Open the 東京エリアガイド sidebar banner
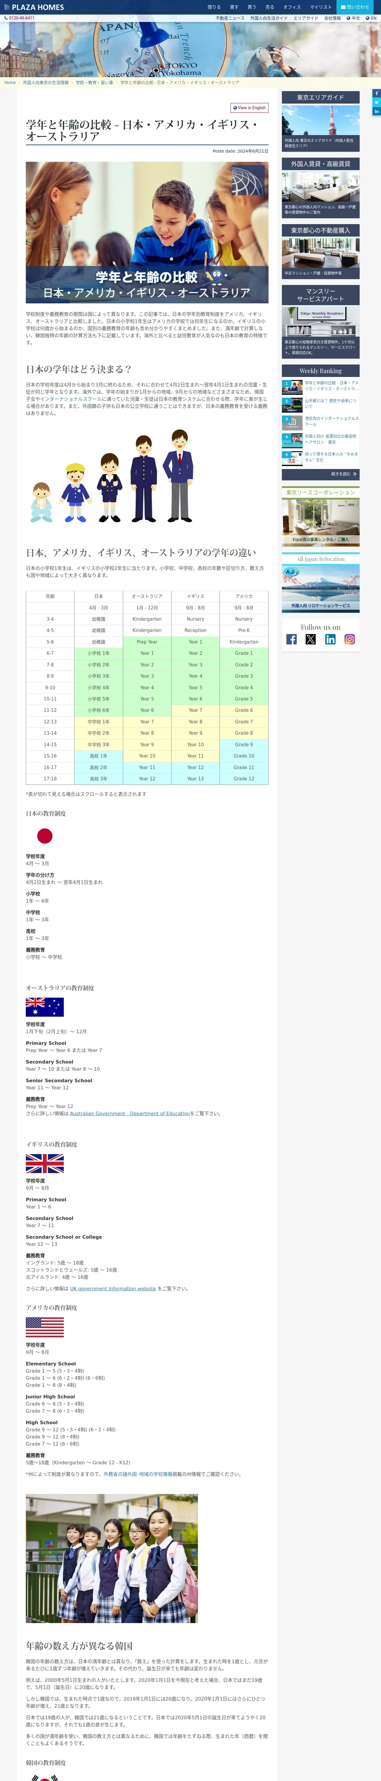Viewport: 381px width, 1781px height. click(x=320, y=122)
